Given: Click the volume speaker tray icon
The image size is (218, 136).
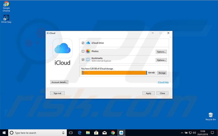Looking at the screenshot, I should [194, 133].
